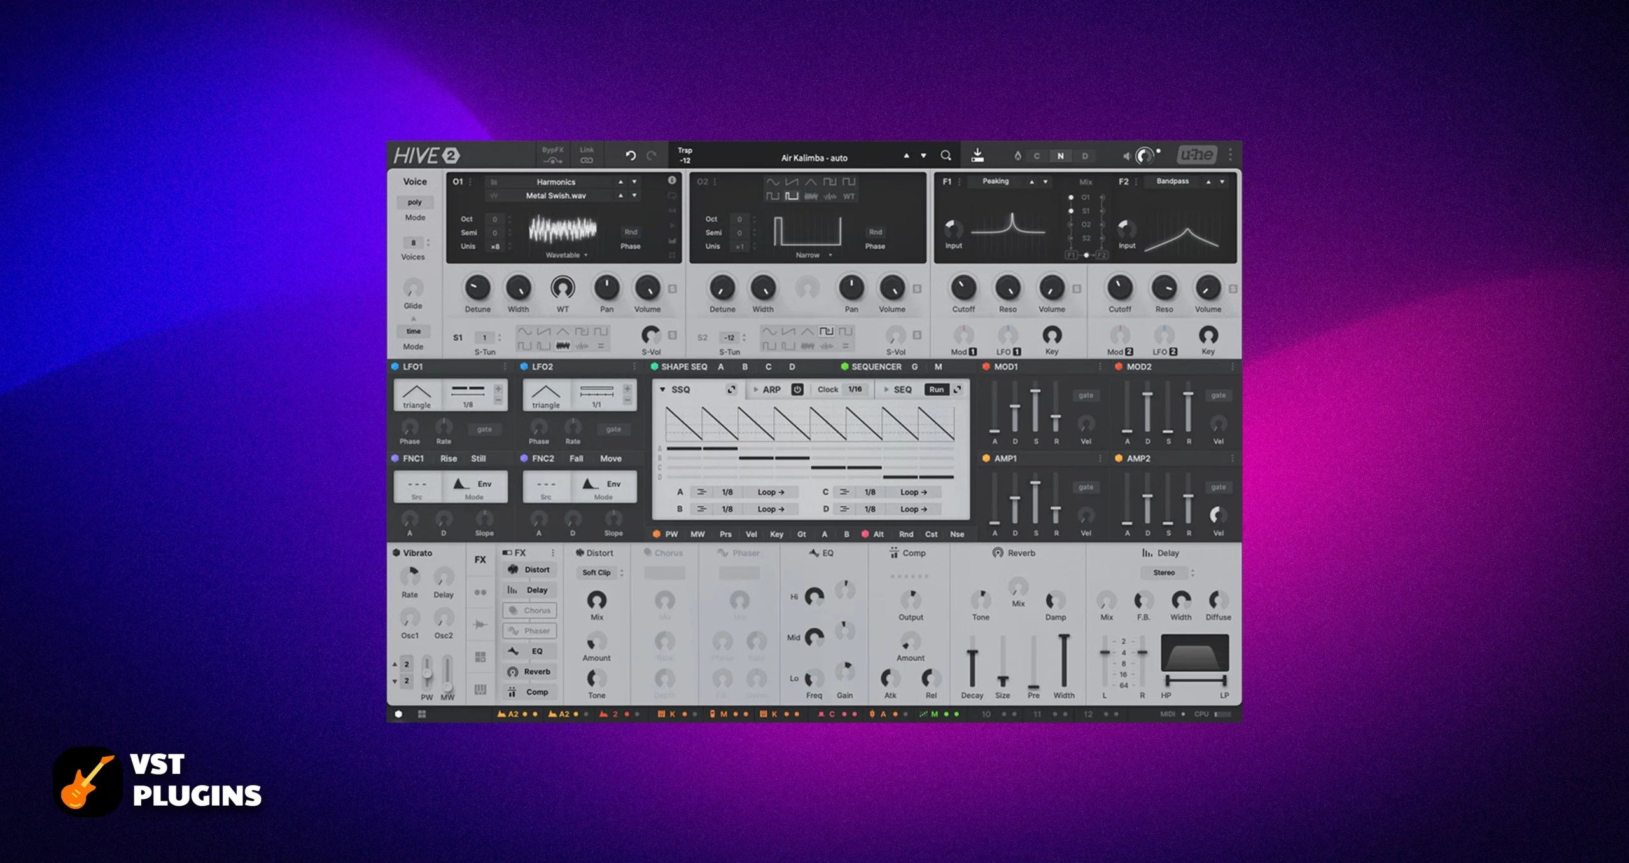Viewport: 1629px width, 863px height.
Task: Click the F1 Cutoff knob
Action: [963, 288]
